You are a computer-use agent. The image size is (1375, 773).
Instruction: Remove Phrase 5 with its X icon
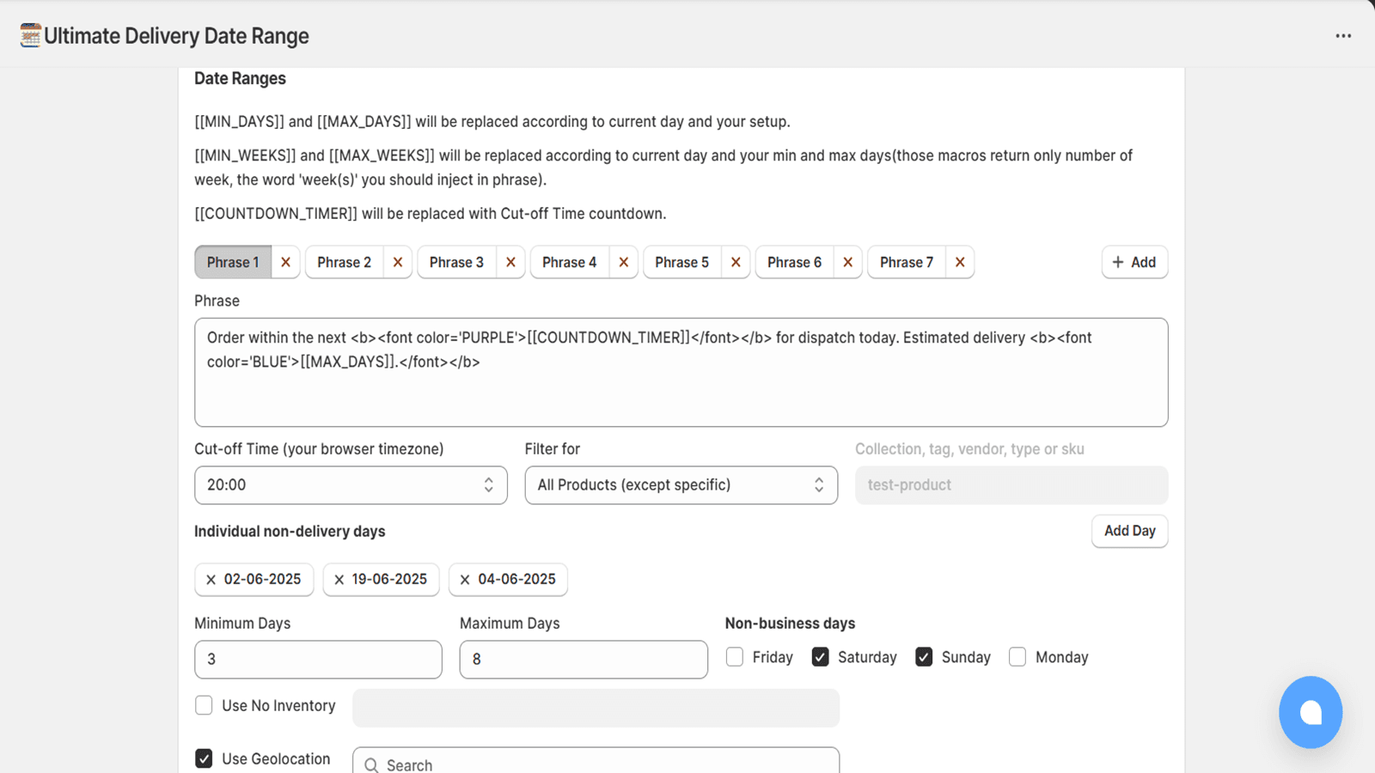pyautogui.click(x=736, y=262)
